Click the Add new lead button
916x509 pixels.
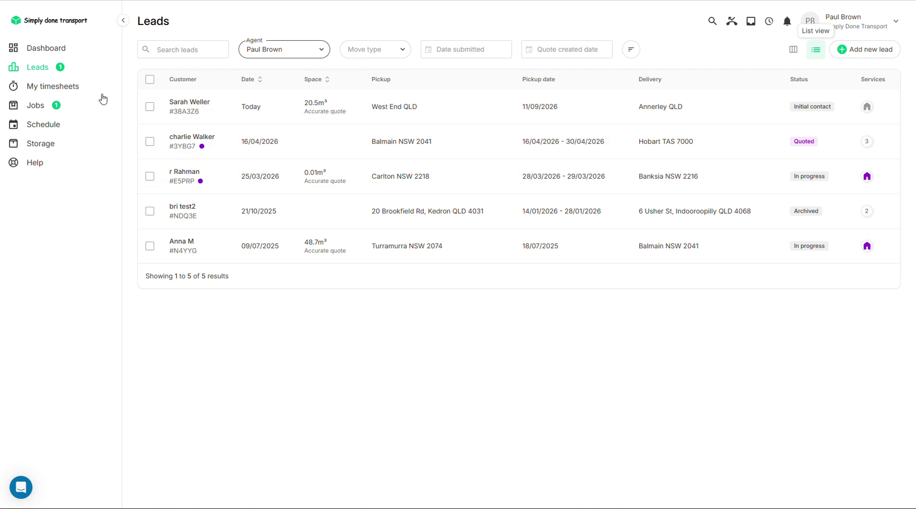tap(865, 49)
